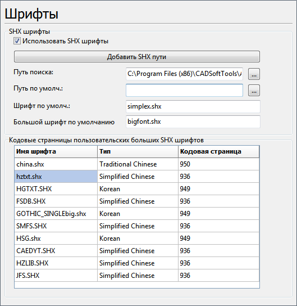Click code page 950 for china.shx

coord(219,164)
